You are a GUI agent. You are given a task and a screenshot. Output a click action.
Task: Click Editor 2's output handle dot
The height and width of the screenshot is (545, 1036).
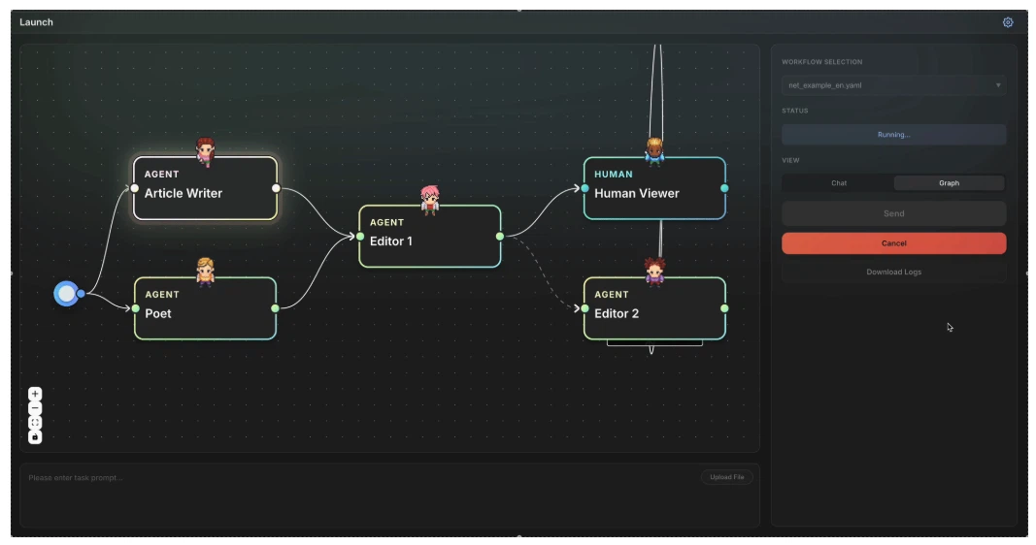click(x=724, y=308)
